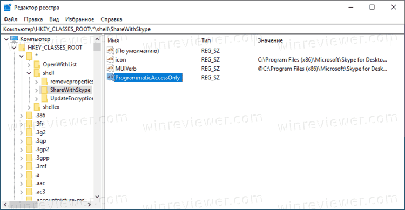This screenshot has width=405, height=210.
Task: Select the shell folder icon
Action: point(37,73)
